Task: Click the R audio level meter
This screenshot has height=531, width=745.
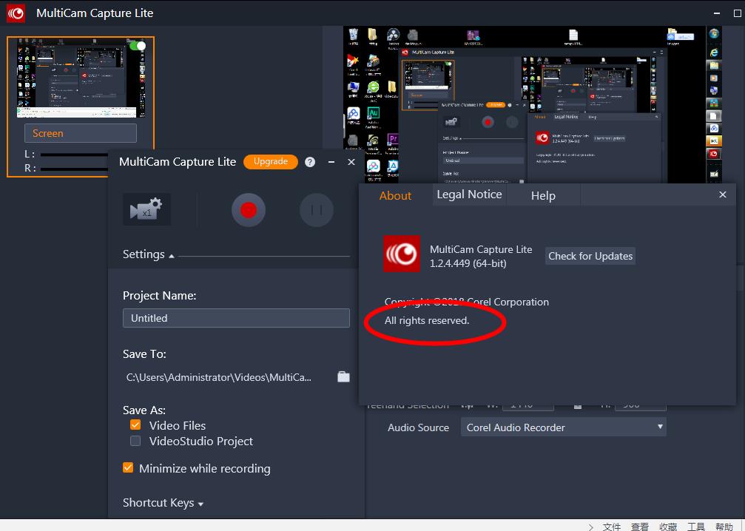Action: pos(74,169)
